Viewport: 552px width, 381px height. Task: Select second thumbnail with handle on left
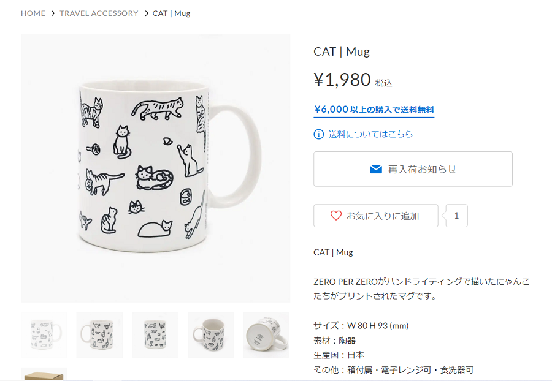point(99,335)
